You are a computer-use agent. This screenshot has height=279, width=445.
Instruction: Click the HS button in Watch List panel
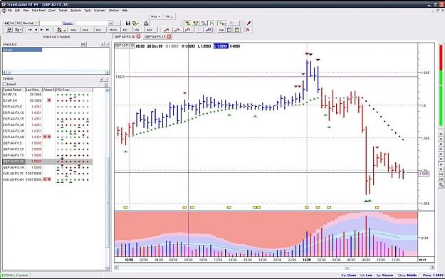coord(83,44)
